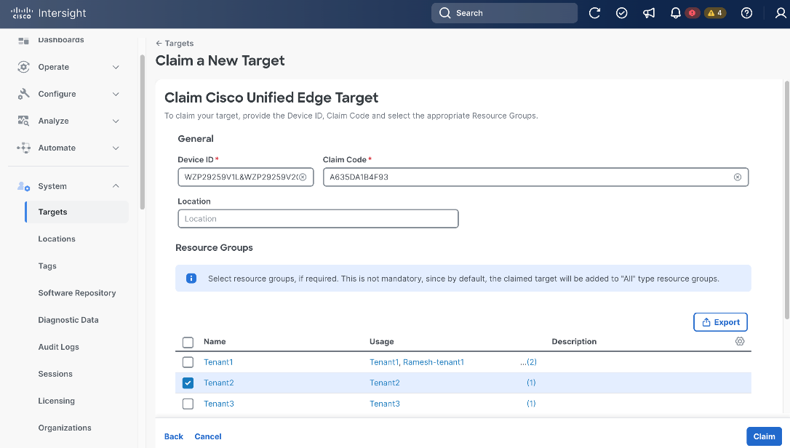This screenshot has width=790, height=448.
Task: Check the Tenant1 resource group checkbox
Action: click(x=188, y=362)
